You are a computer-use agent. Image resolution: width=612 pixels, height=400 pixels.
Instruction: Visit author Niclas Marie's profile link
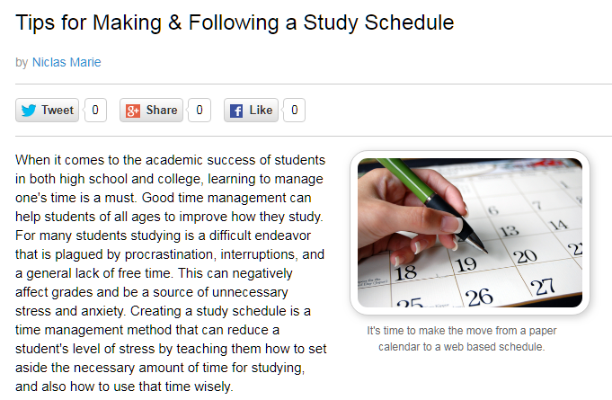pyautogui.click(x=67, y=62)
